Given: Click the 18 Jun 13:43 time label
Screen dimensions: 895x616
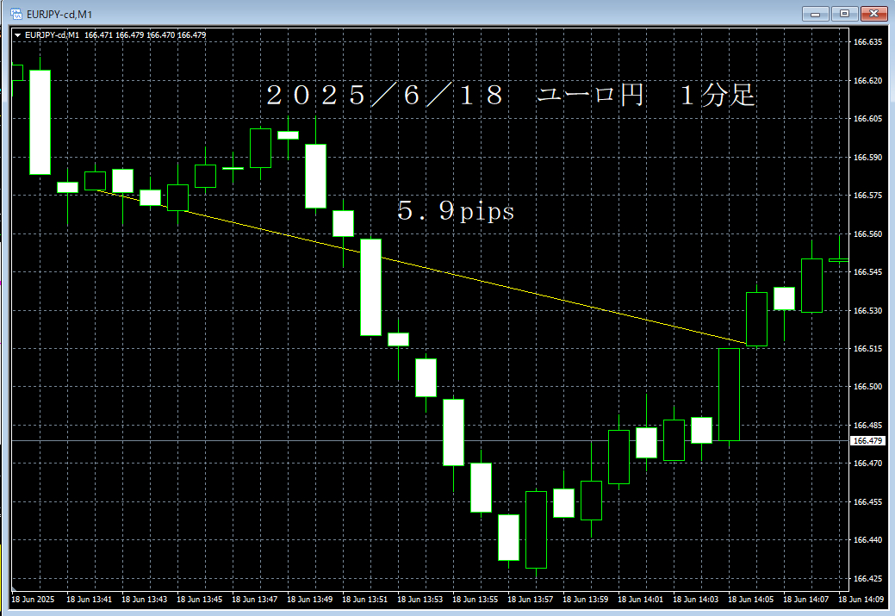Looking at the screenshot, I should coord(145,600).
